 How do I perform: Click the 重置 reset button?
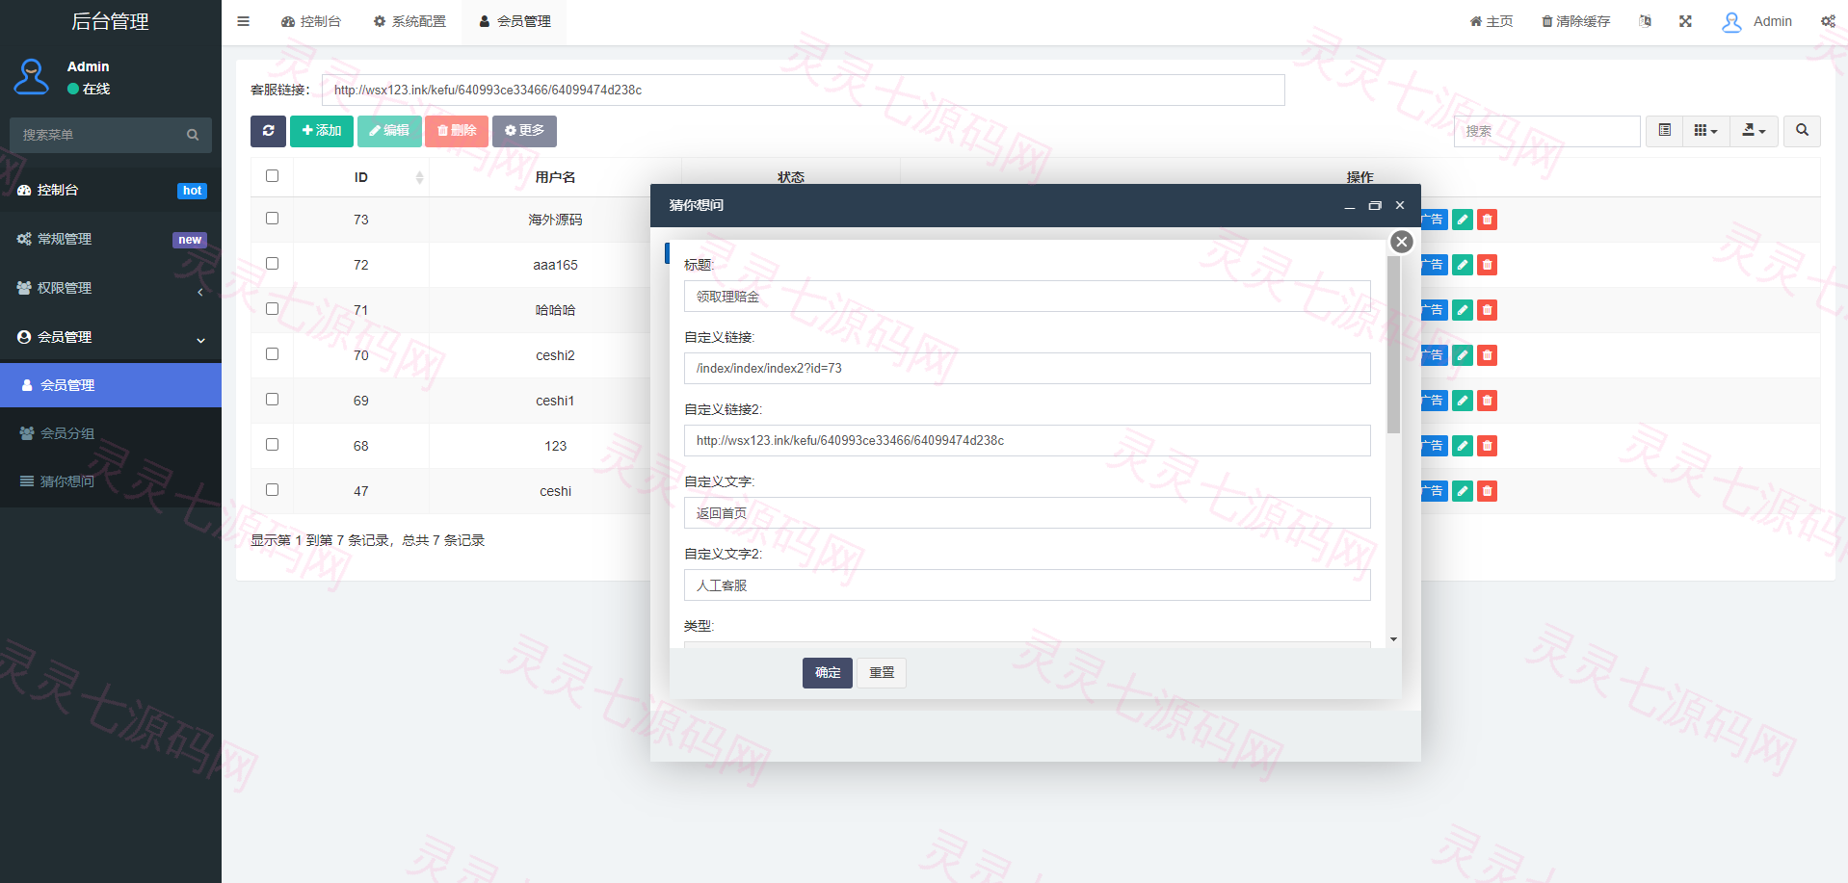click(x=882, y=673)
